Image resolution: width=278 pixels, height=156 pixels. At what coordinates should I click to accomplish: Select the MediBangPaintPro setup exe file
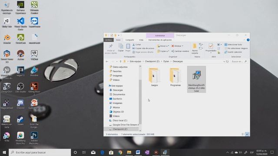pos(196,79)
